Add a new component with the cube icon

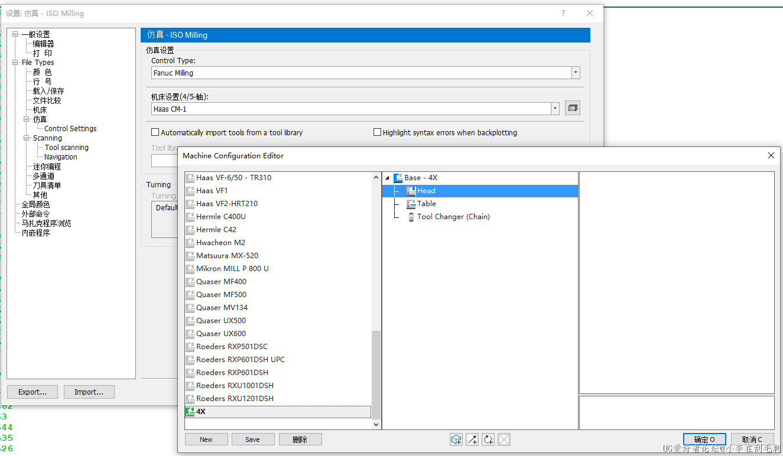(x=456, y=439)
